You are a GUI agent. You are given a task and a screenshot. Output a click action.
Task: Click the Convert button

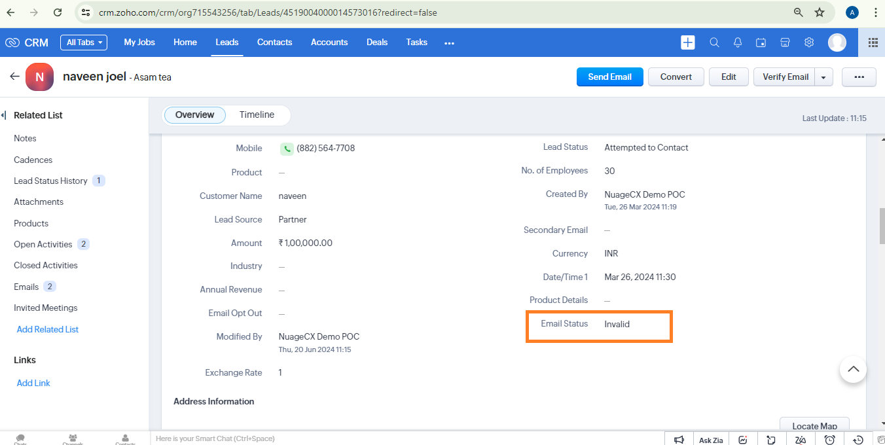pyautogui.click(x=676, y=77)
